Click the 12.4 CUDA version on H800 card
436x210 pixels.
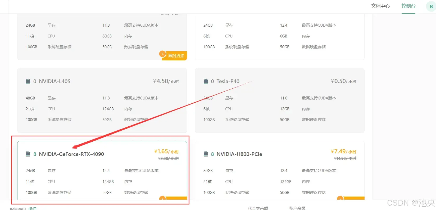click(x=284, y=171)
